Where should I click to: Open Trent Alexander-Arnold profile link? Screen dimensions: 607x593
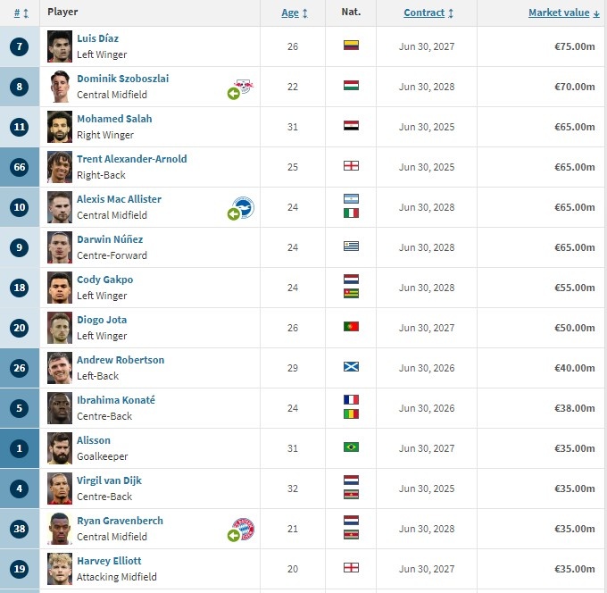131,159
